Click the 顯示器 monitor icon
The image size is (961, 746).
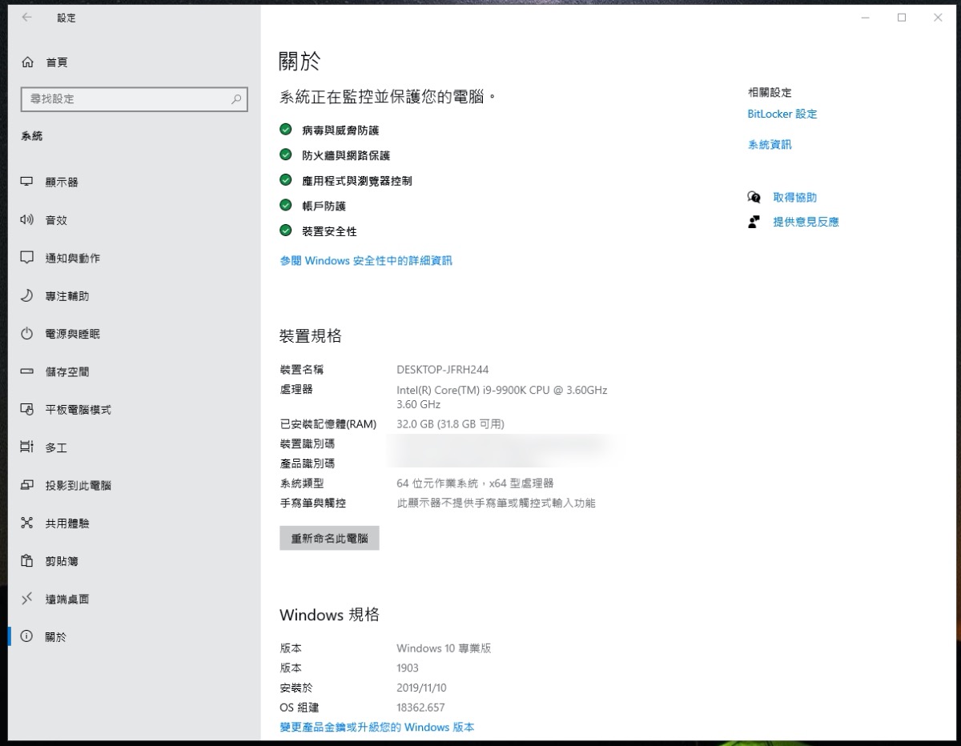pos(27,182)
